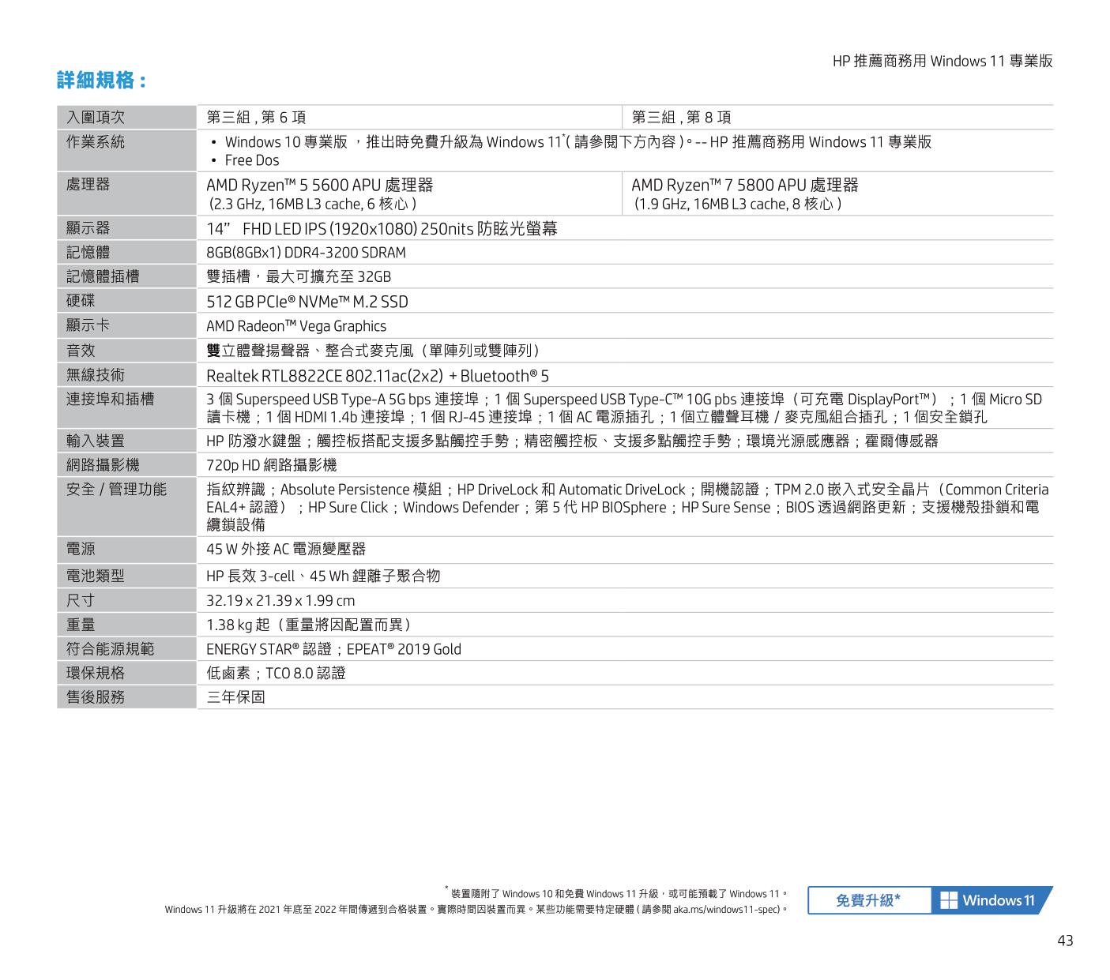Viewport: 1110px width, 980px height.
Task: Click page number 43
Action: point(1065,941)
